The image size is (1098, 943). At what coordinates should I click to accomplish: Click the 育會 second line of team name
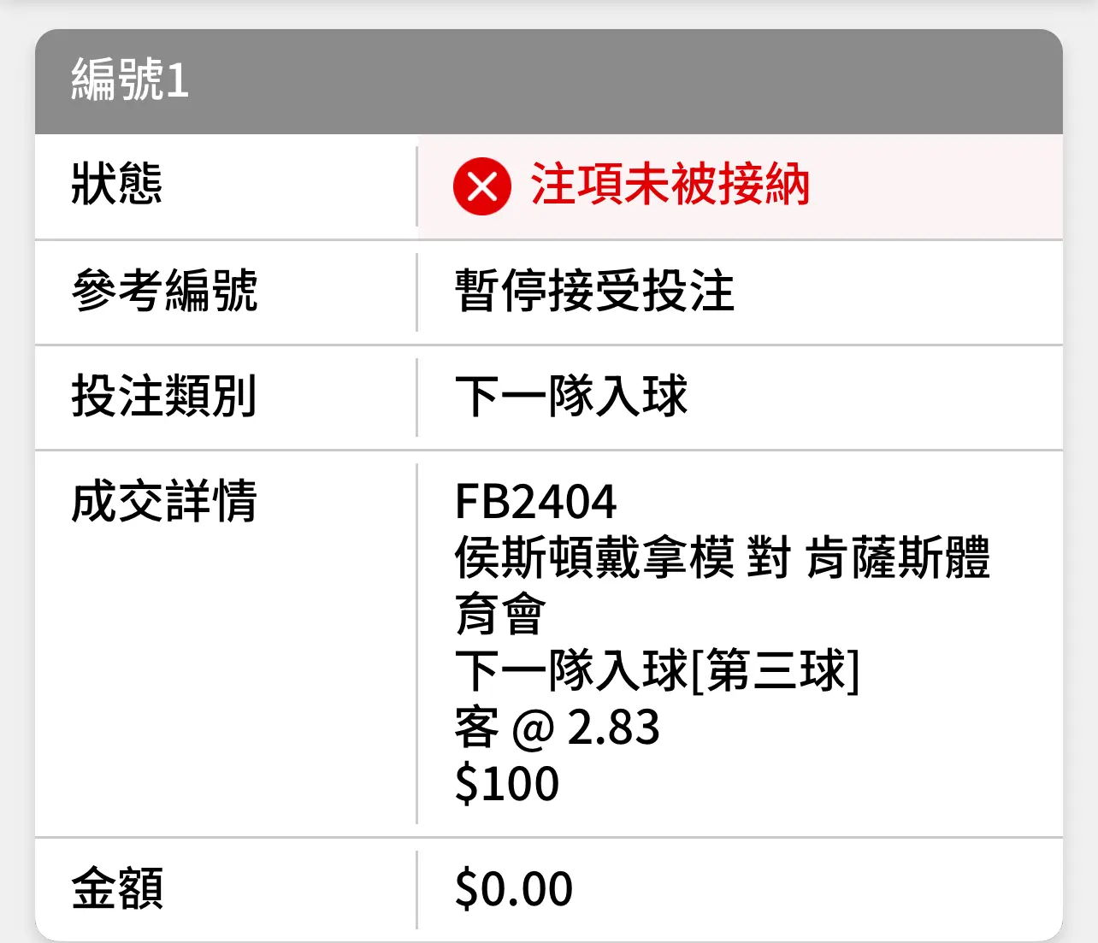coord(500,614)
